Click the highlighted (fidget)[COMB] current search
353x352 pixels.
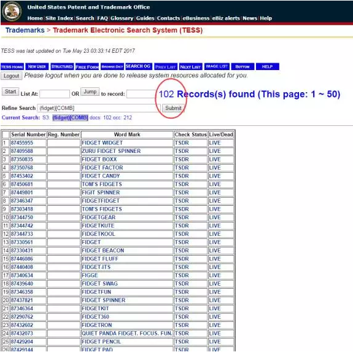[70, 117]
